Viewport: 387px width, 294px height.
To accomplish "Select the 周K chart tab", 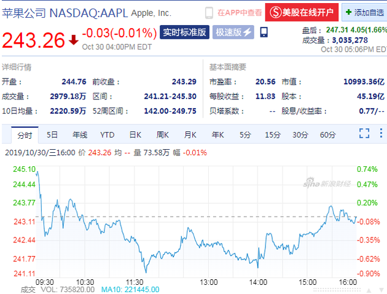I will [162, 135].
